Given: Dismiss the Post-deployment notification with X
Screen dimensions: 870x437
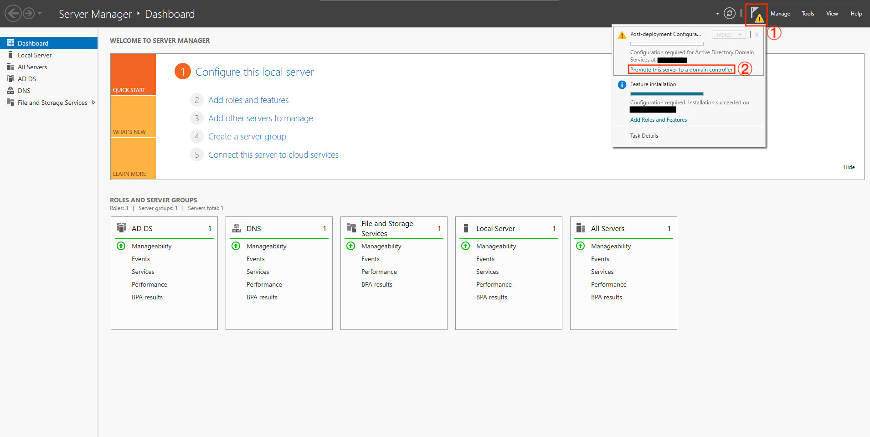Looking at the screenshot, I should coord(757,35).
